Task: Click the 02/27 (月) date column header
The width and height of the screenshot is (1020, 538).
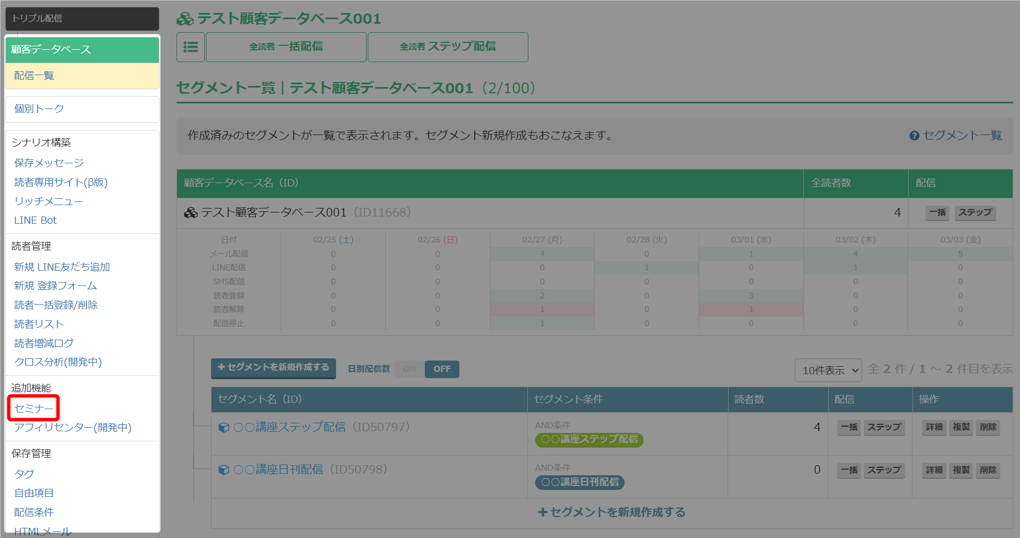Action: pyautogui.click(x=542, y=240)
